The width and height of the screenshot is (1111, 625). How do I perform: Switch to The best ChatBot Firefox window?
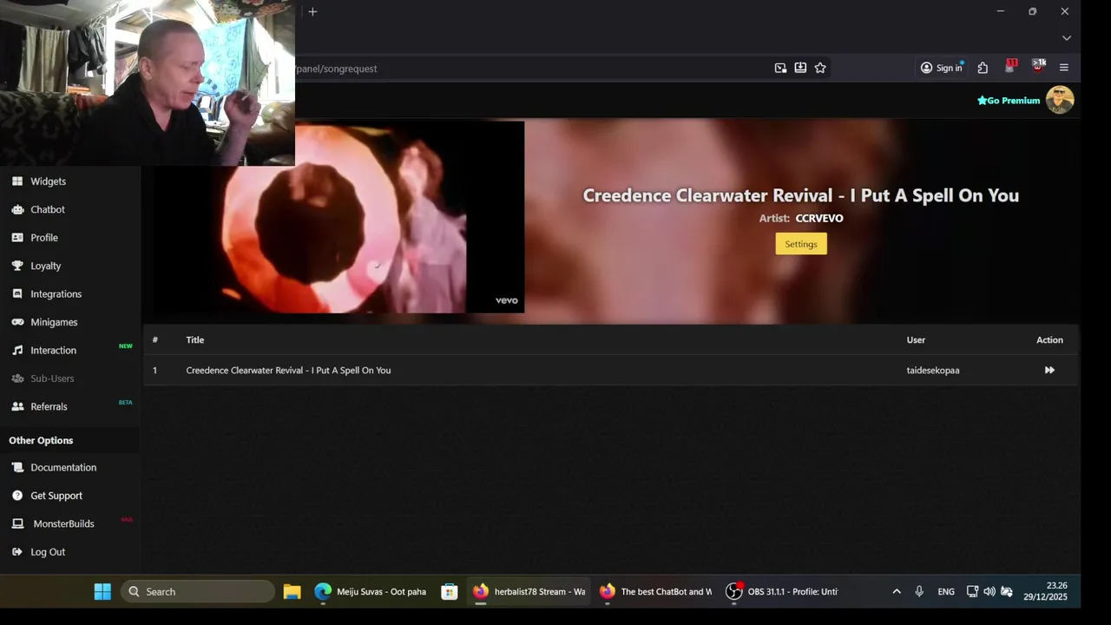click(655, 592)
